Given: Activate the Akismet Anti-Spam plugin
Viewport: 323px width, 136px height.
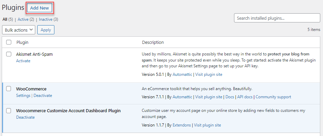Looking at the screenshot, I should coord(23,61).
